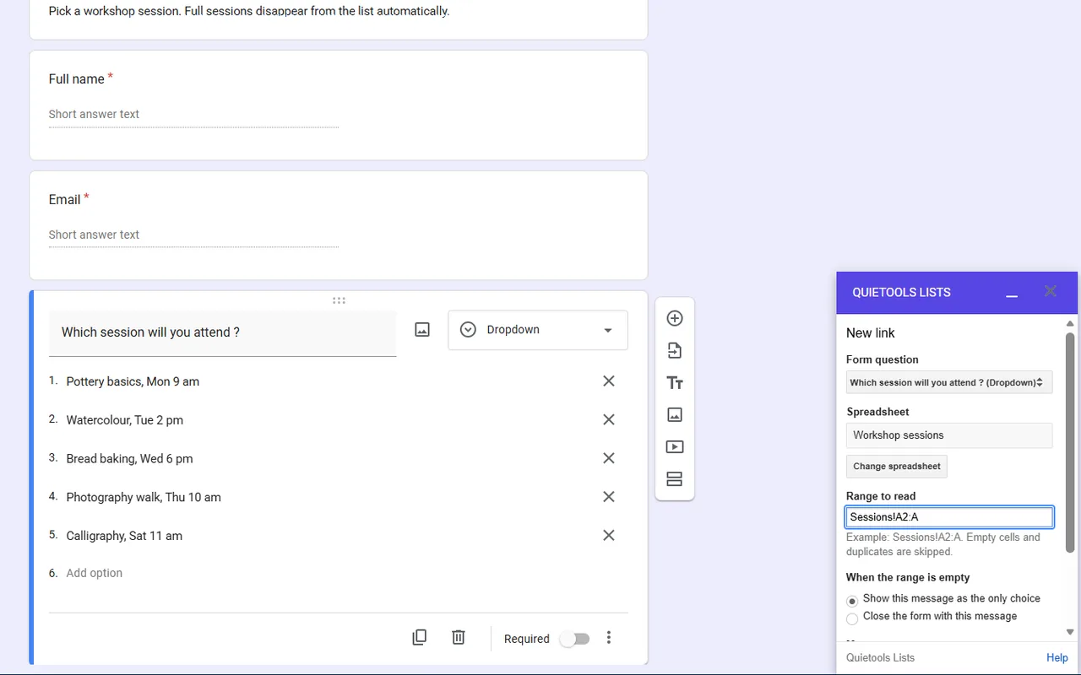Delete the Photography walk option
The width and height of the screenshot is (1081, 675).
pyautogui.click(x=608, y=497)
